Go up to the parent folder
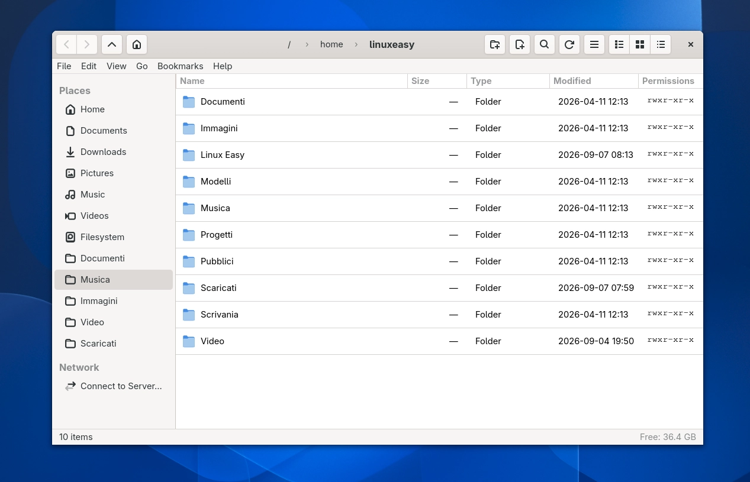 click(112, 44)
